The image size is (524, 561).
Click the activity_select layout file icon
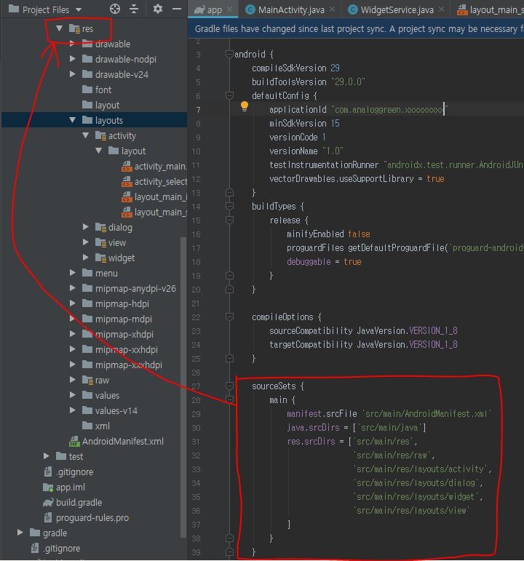pos(127,181)
